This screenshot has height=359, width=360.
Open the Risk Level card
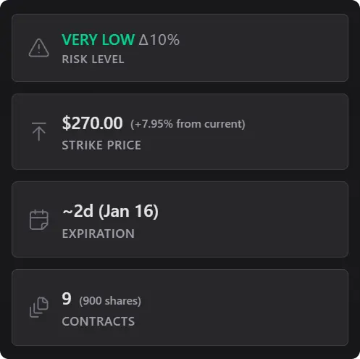click(180, 48)
